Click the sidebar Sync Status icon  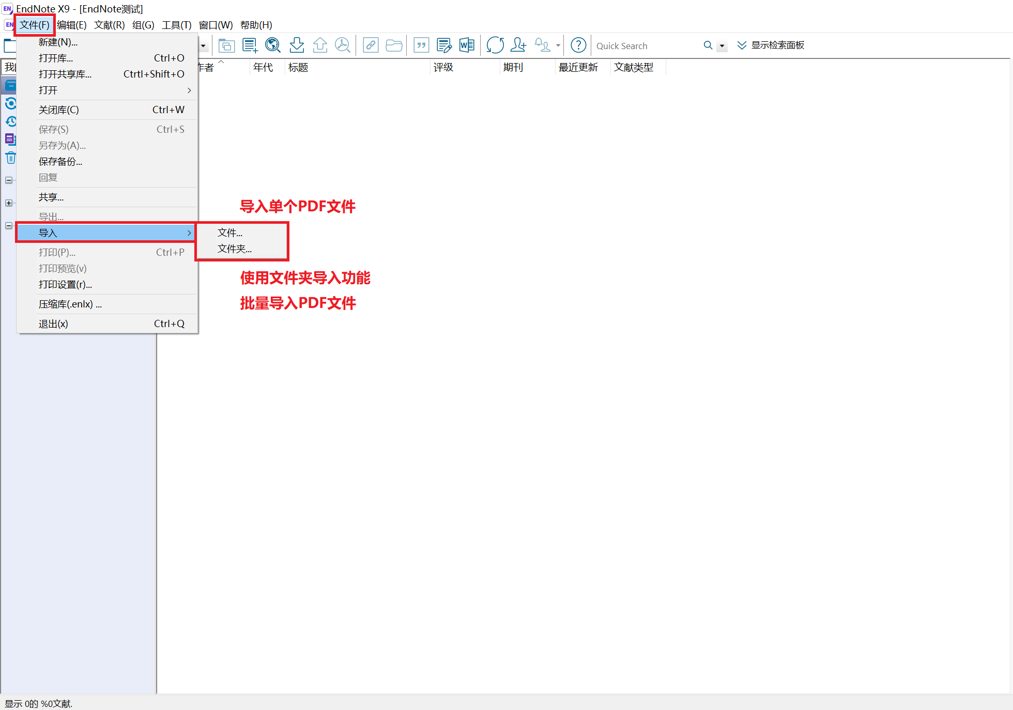pos(11,103)
